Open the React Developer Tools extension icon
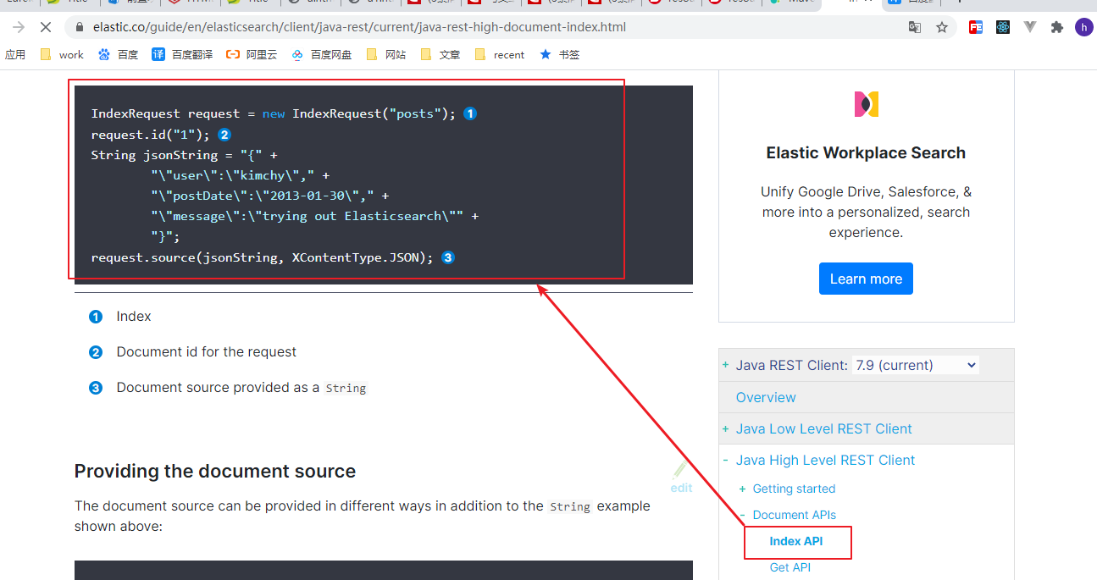The width and height of the screenshot is (1097, 580). [1003, 27]
